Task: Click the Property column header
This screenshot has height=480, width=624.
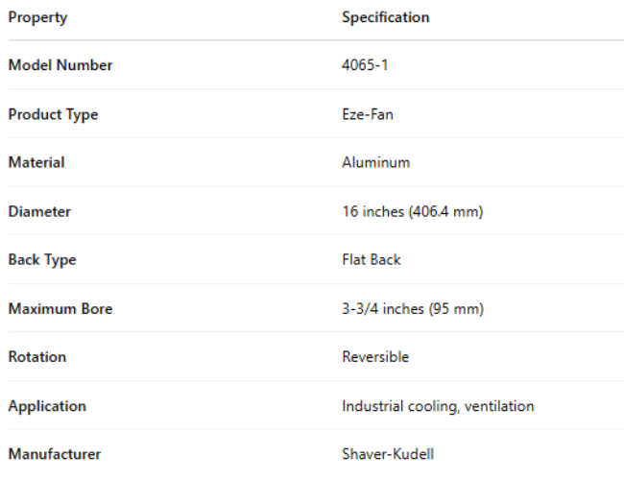Action: pos(37,17)
